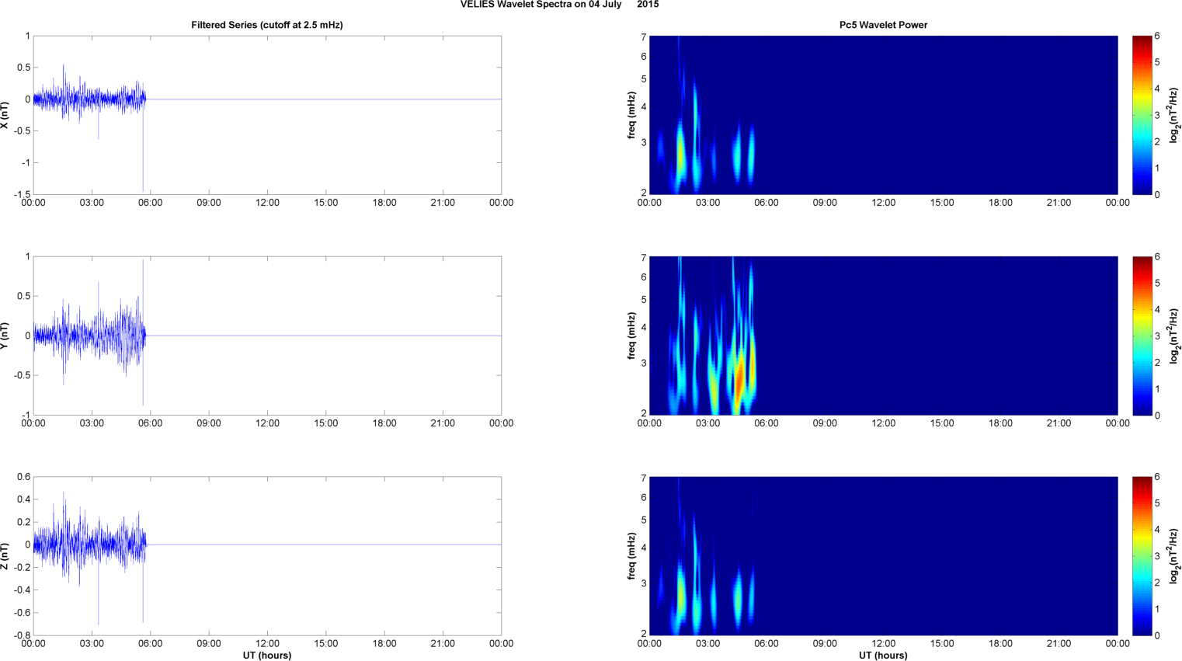Click the log2(nT²/Hz) label of the Y-component colorbar
Viewport: 1182px width, 661px height.
[1174, 336]
